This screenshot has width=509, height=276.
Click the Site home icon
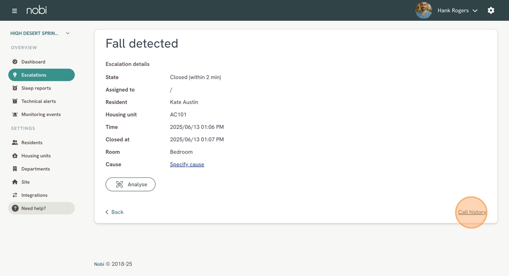[15, 182]
